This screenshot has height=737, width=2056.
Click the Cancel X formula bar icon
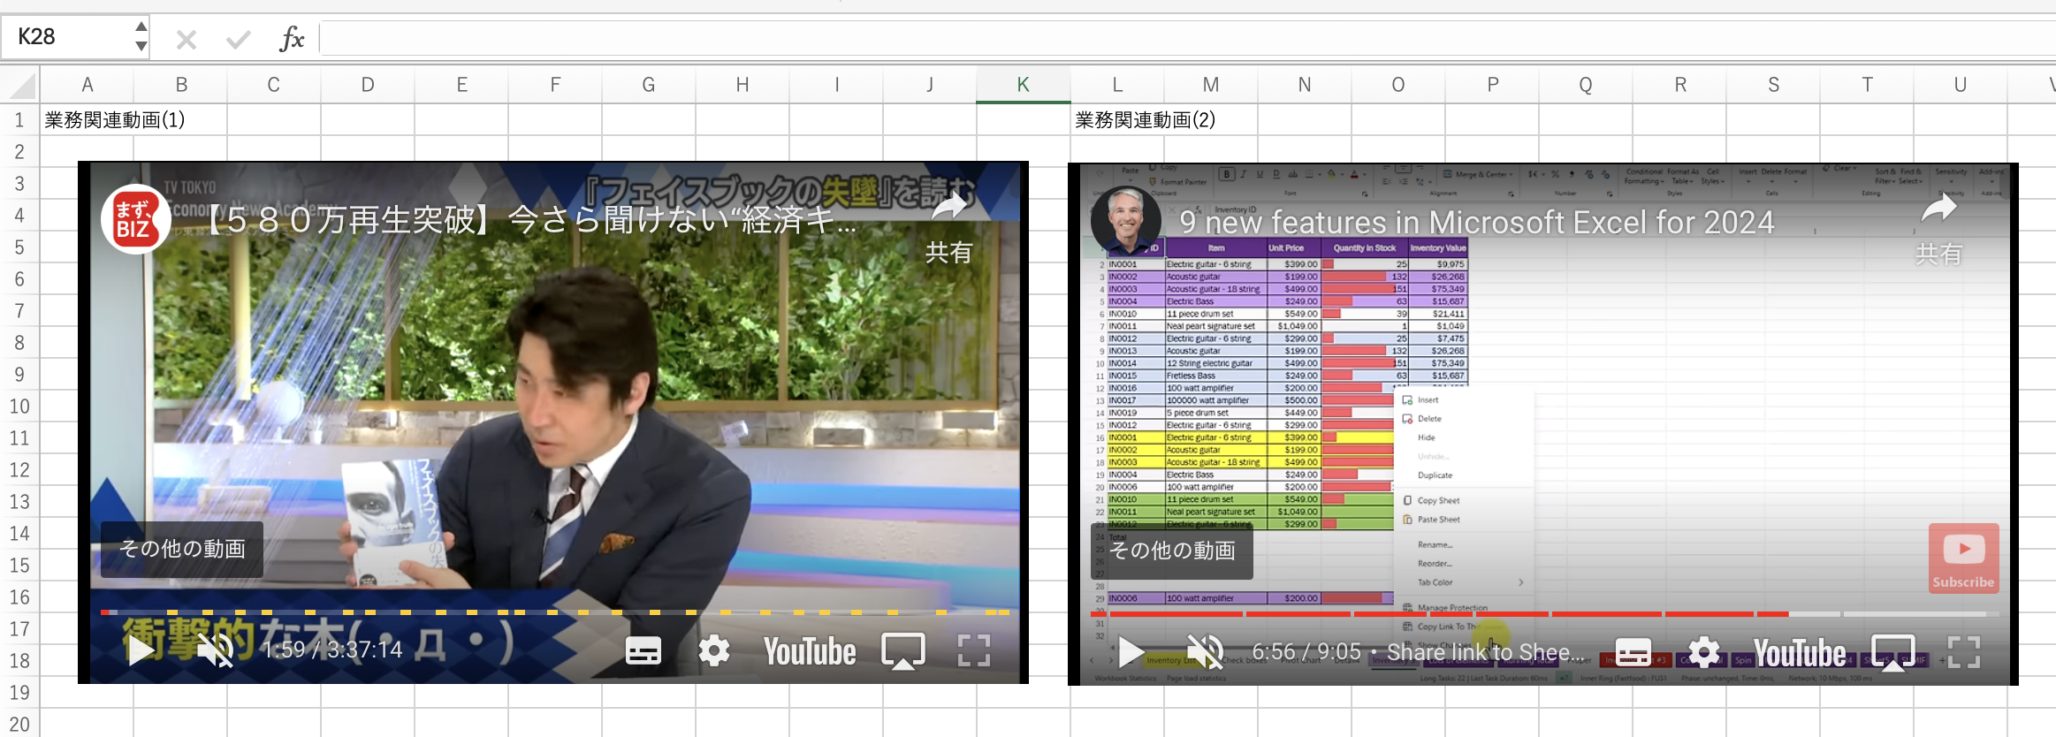[x=186, y=39]
